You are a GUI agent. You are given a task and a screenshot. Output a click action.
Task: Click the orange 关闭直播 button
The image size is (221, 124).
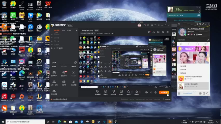(164, 92)
